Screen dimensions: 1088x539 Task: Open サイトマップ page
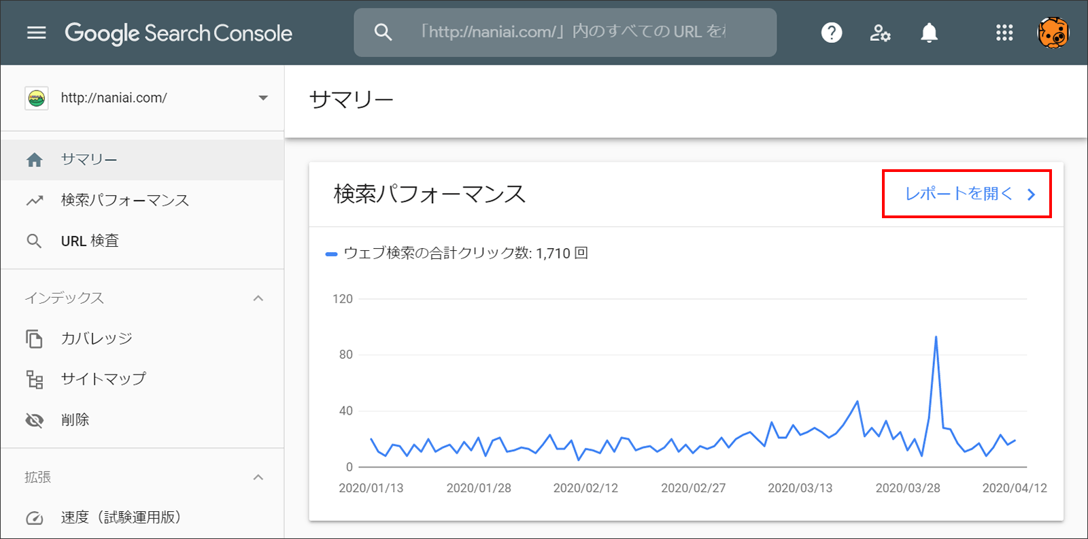(103, 379)
